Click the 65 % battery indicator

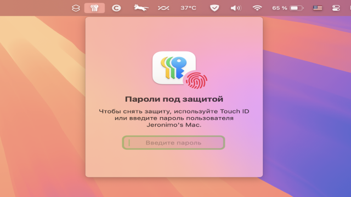[287, 8]
